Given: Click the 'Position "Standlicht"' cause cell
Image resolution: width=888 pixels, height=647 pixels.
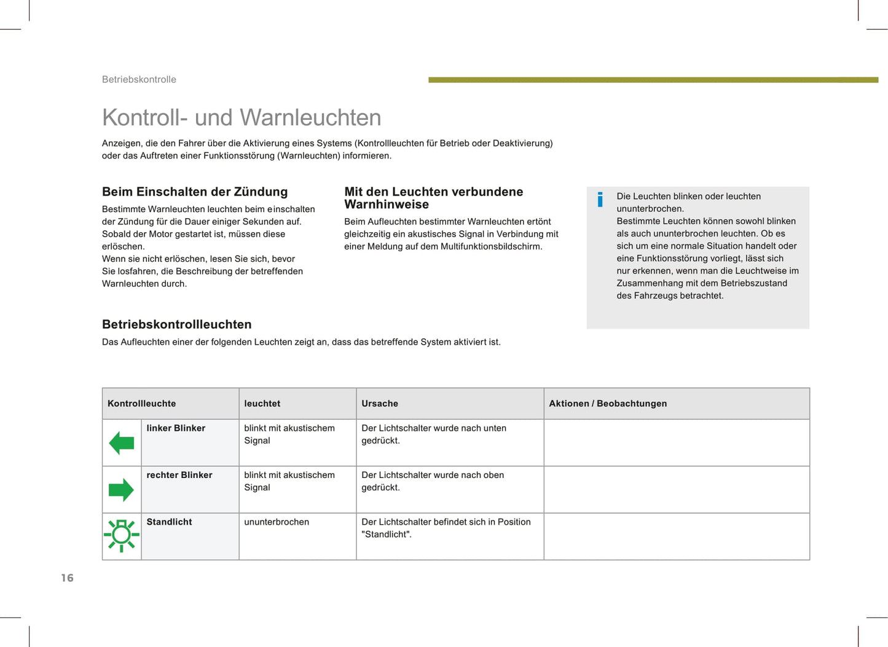Looking at the screenshot, I should click(x=450, y=536).
